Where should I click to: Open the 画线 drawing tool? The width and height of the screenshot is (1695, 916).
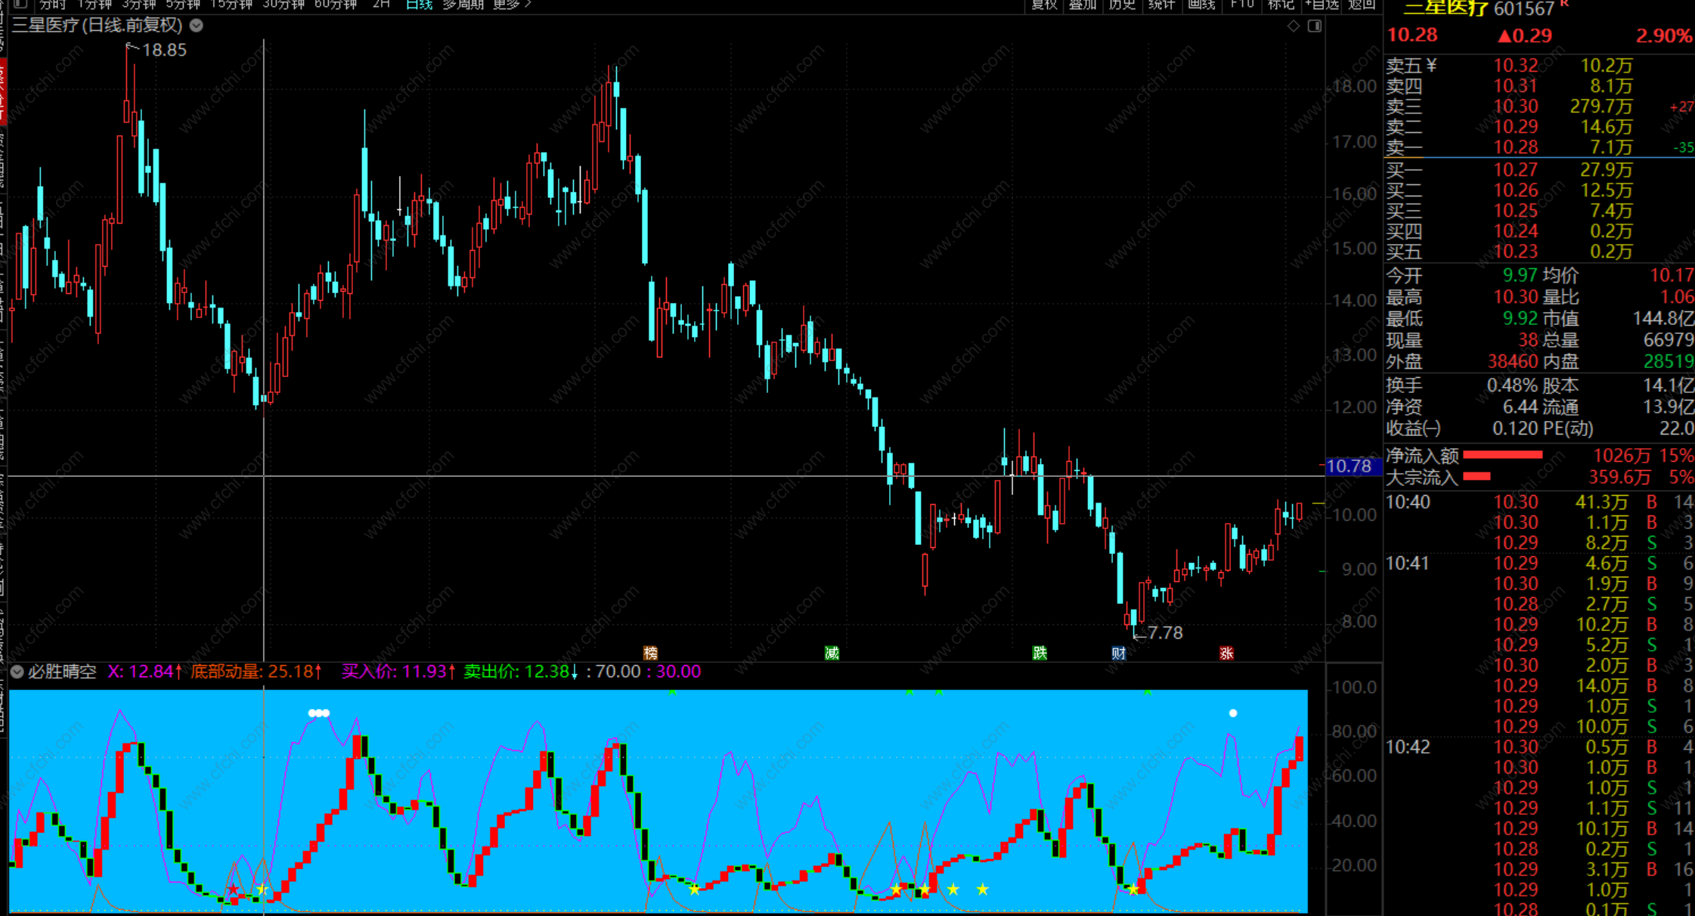(1201, 5)
